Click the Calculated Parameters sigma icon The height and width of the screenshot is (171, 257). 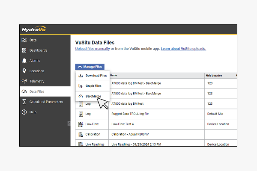[x=24, y=102]
